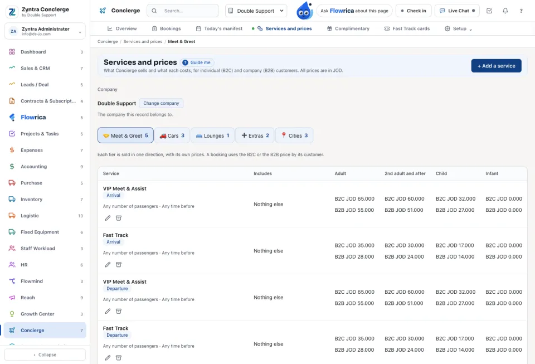This screenshot has width=535, height=364.
Task: Select the Cities category tab
Action: tap(294, 135)
